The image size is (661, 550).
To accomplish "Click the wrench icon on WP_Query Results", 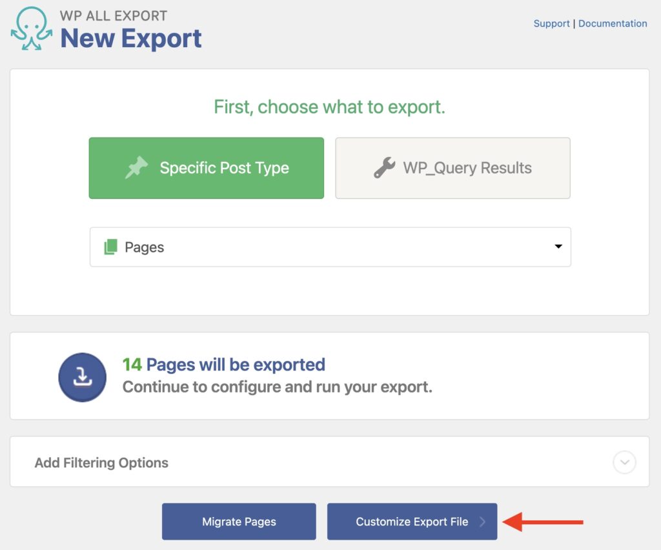I will (x=385, y=168).
